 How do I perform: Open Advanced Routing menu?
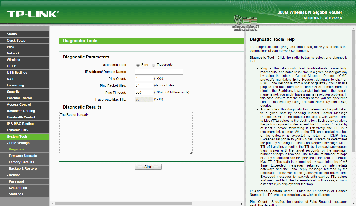tap(25, 111)
